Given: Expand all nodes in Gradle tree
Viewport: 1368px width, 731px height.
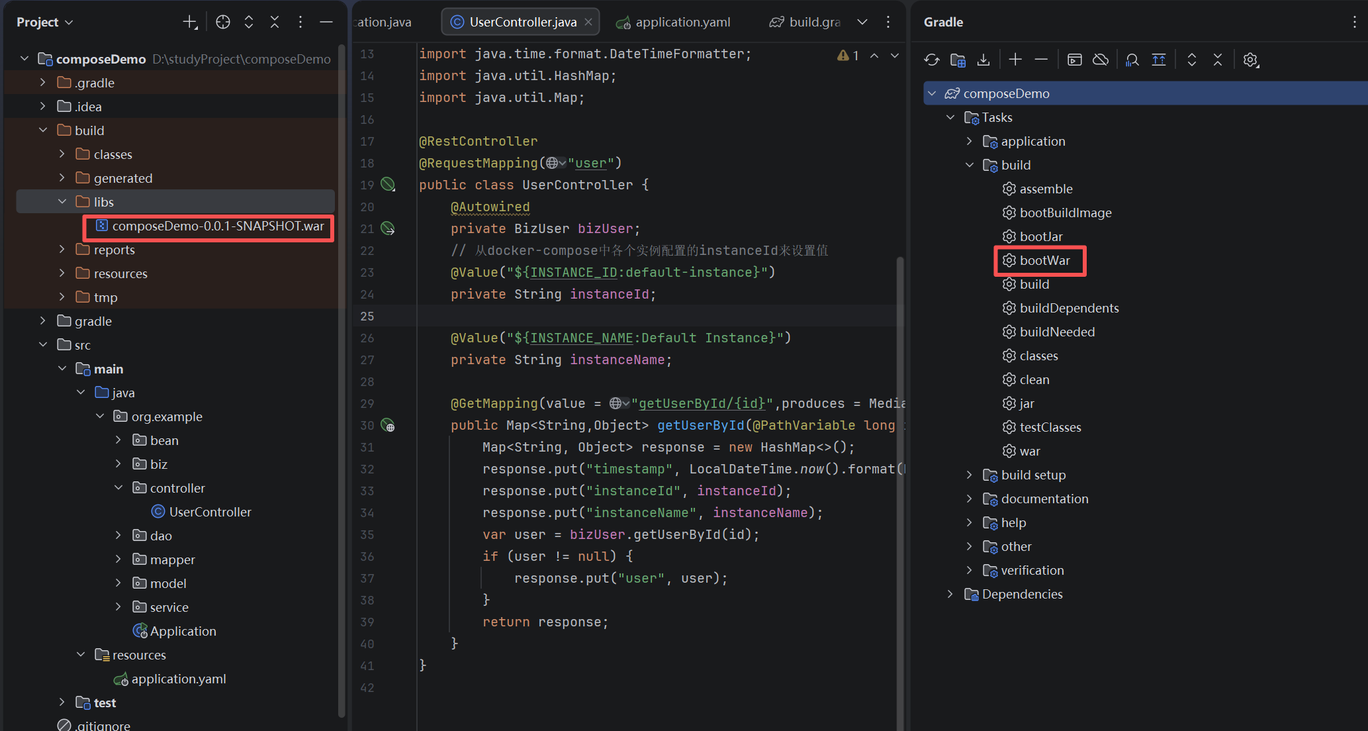Looking at the screenshot, I should click(x=1192, y=60).
